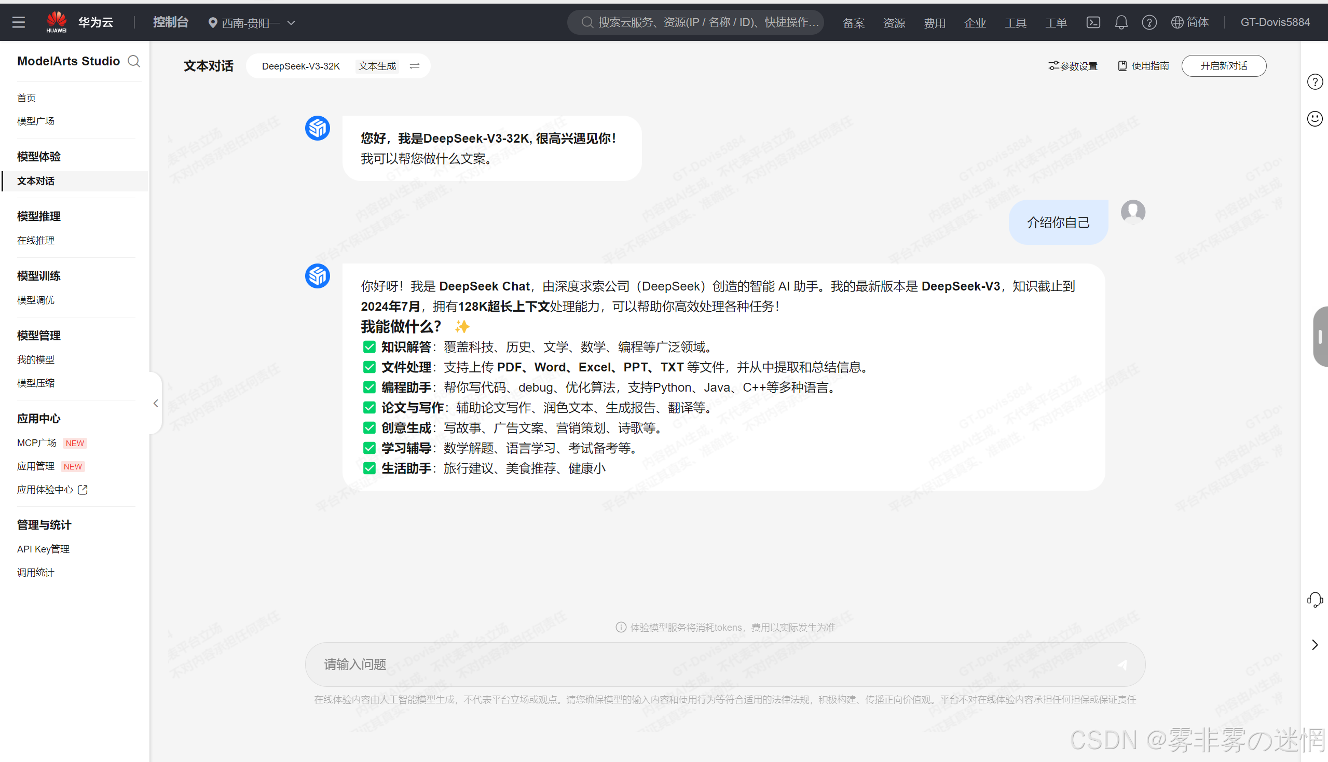Go to 首页 in sidebar
This screenshot has height=762, width=1328.
pos(26,98)
